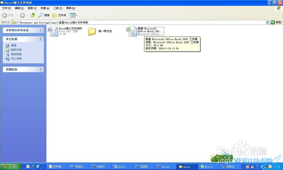This screenshot has height=170, width=283.
Task: Switch to 未命名 taskbar window
Action: click(x=231, y=167)
